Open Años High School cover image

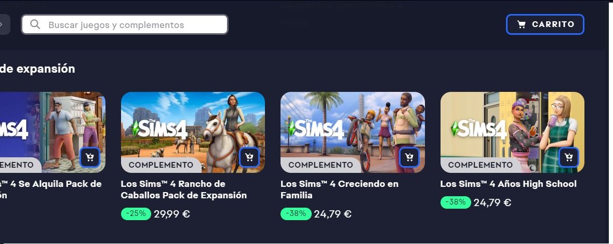512,132
